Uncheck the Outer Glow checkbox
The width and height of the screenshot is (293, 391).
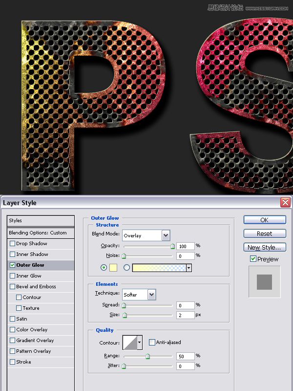point(12,265)
